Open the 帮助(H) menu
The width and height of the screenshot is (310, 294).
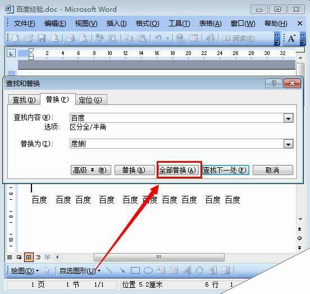pos(276,24)
